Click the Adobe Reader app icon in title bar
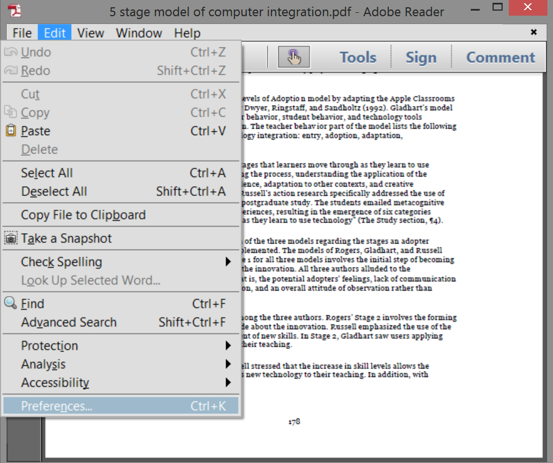 (x=15, y=11)
